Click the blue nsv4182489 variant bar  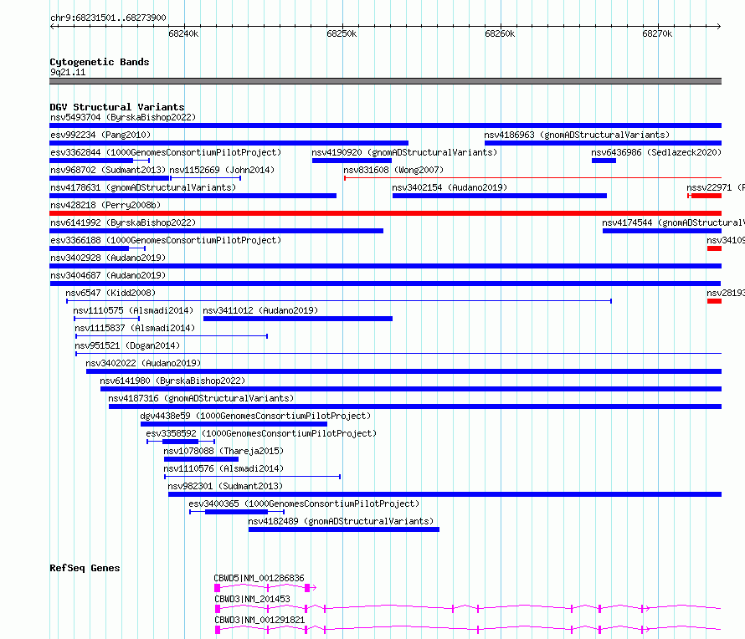pyautogui.click(x=344, y=529)
